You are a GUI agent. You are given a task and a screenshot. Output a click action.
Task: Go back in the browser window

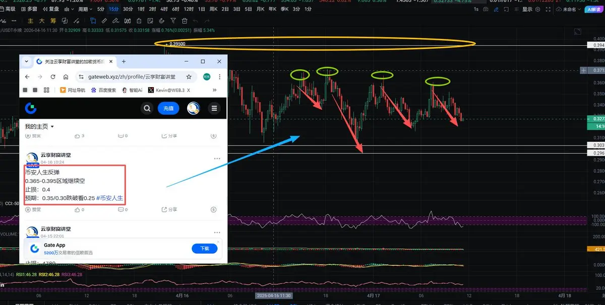(27, 77)
